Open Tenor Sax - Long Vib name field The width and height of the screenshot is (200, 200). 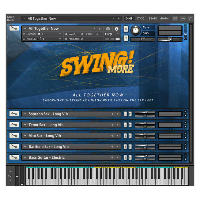[x=71, y=125]
